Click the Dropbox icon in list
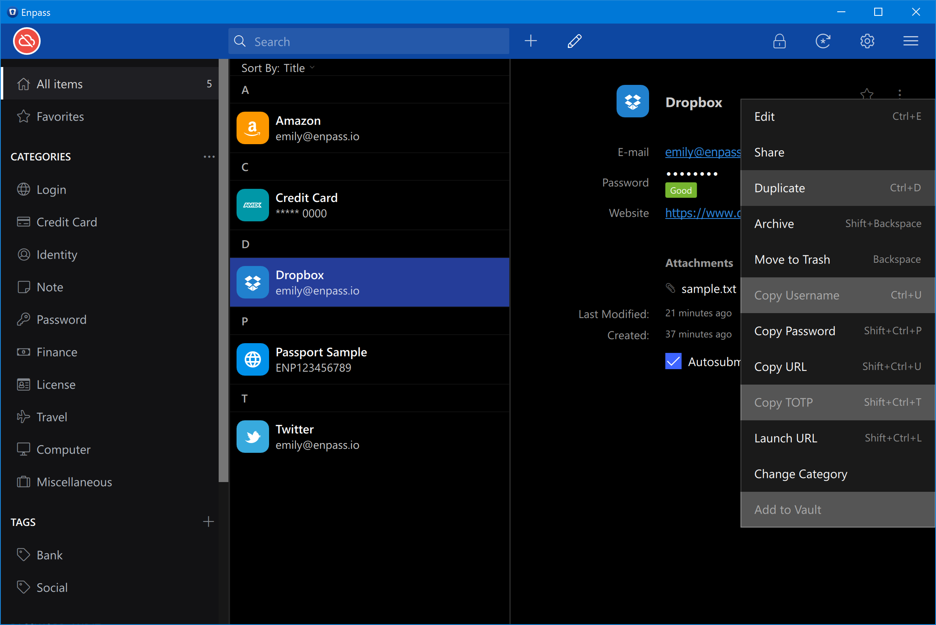This screenshot has height=625, width=936. click(253, 282)
